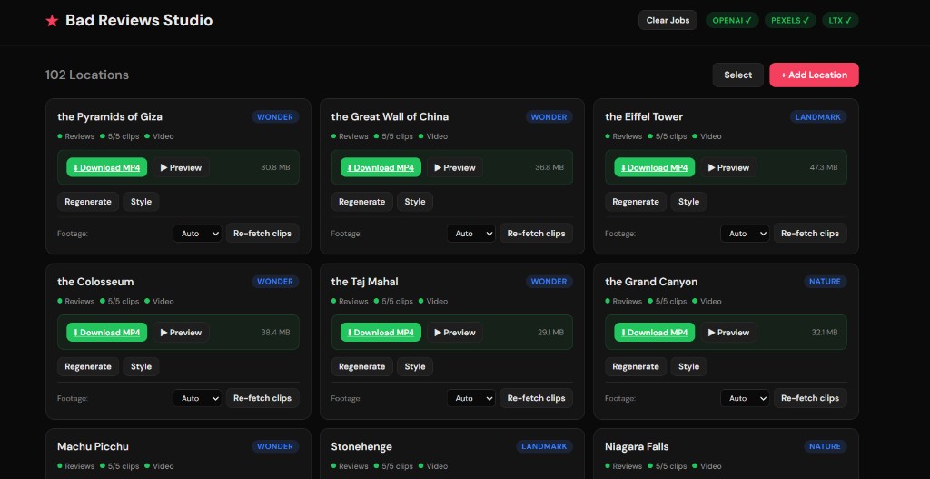Regenerate the Taj Mahal video
Image resolution: width=930 pixels, height=479 pixels.
point(361,367)
